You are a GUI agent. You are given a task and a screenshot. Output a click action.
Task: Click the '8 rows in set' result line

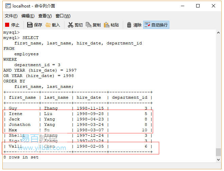tap(21, 157)
